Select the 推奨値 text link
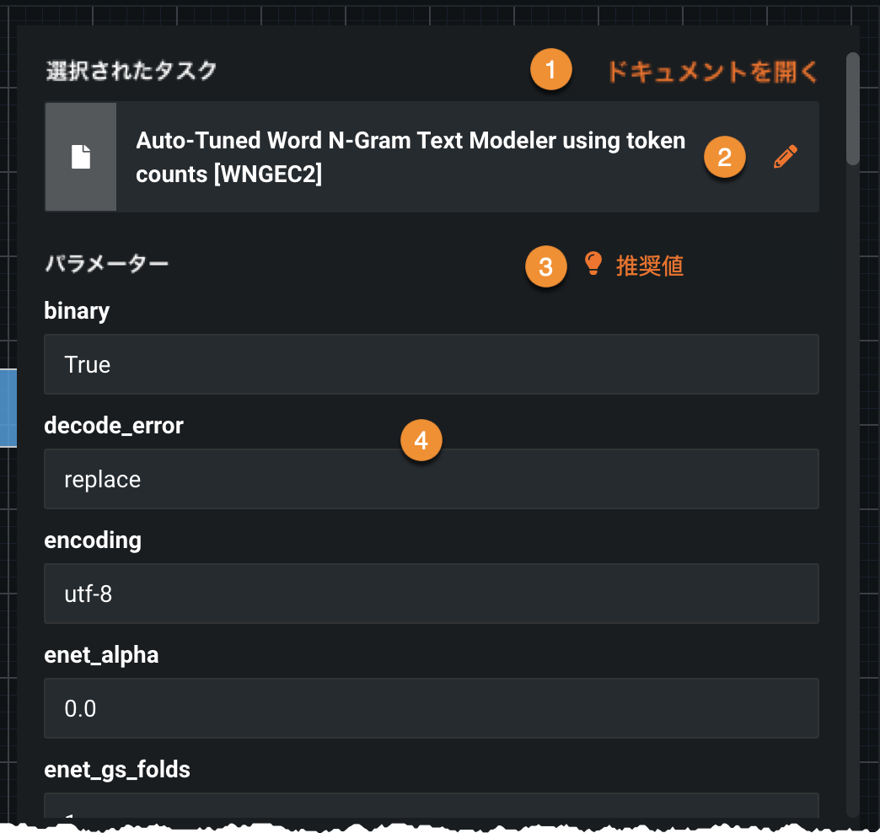880x833 pixels. click(649, 266)
